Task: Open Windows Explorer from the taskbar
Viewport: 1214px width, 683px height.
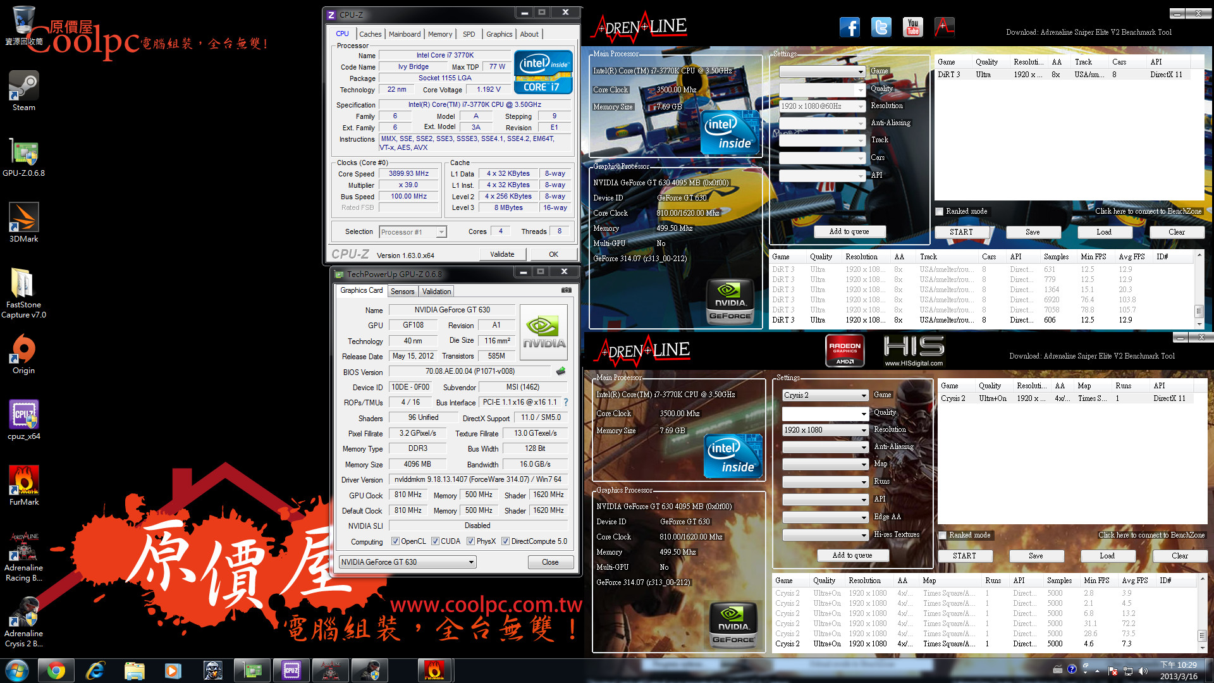Action: (x=134, y=670)
